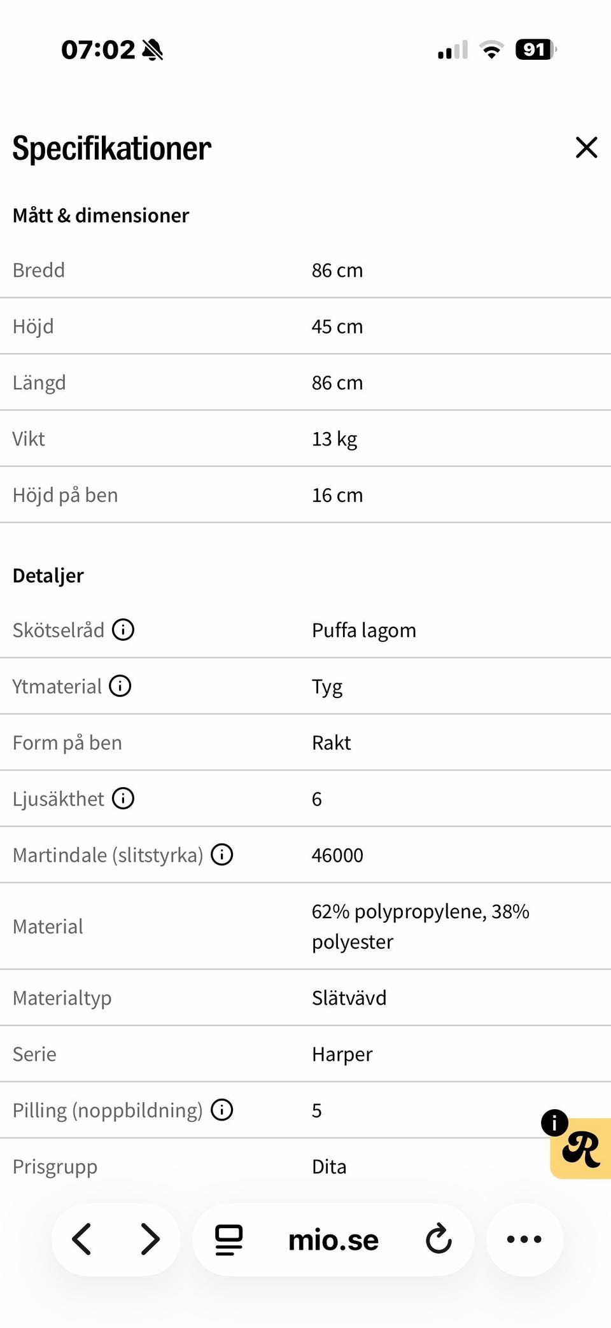This screenshot has width=611, height=1328.
Task: Tap the Mått & dimensioner heading
Action: point(101,216)
